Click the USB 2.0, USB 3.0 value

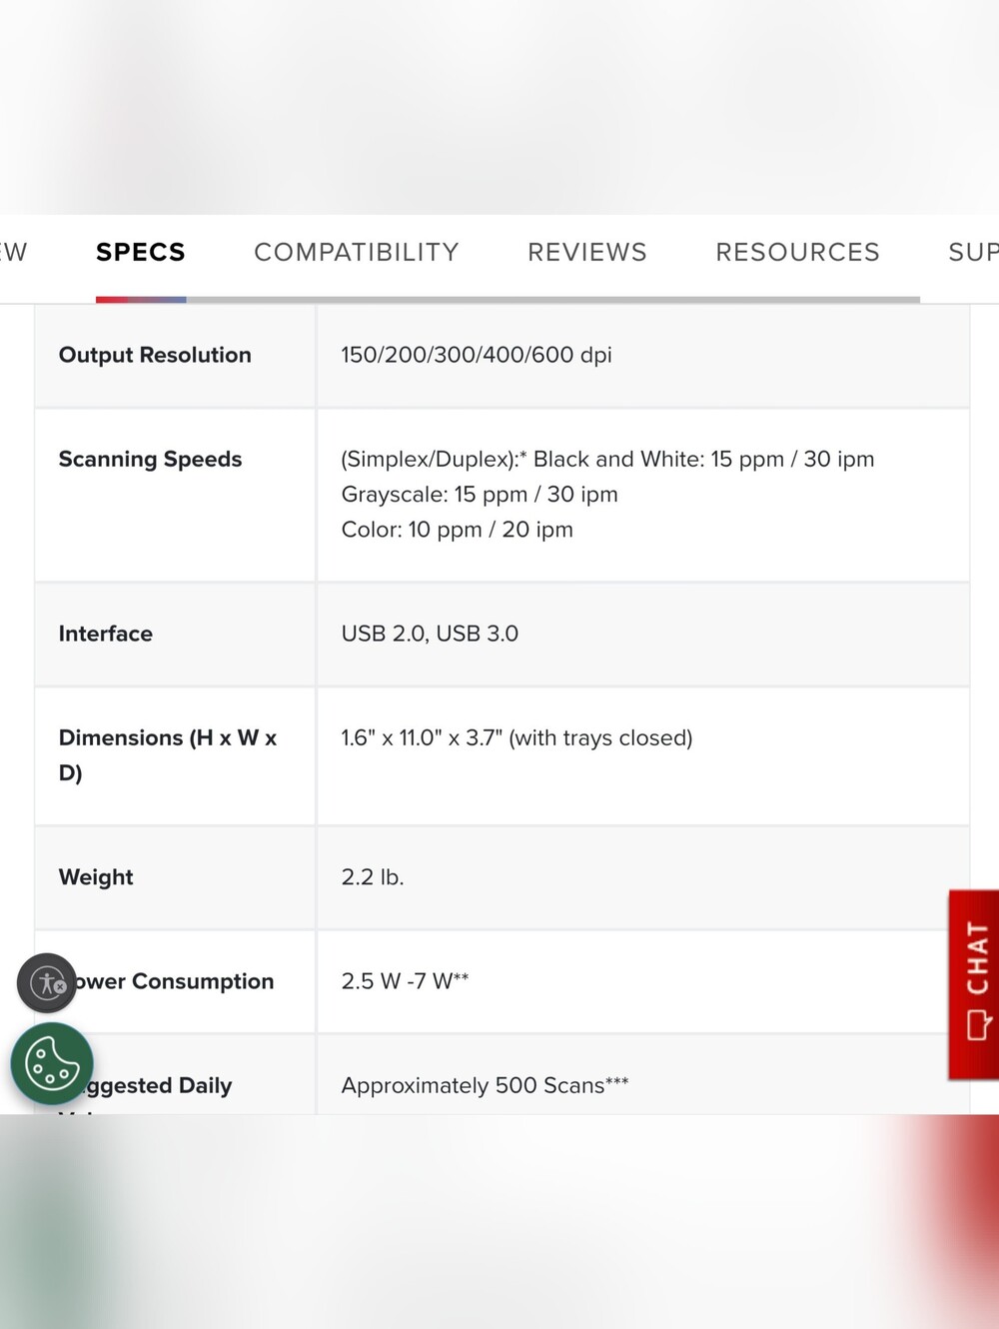[430, 634]
